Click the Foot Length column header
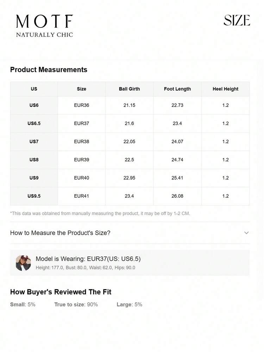 (177, 89)
